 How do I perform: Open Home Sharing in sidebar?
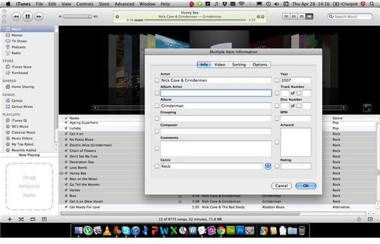click(x=23, y=87)
